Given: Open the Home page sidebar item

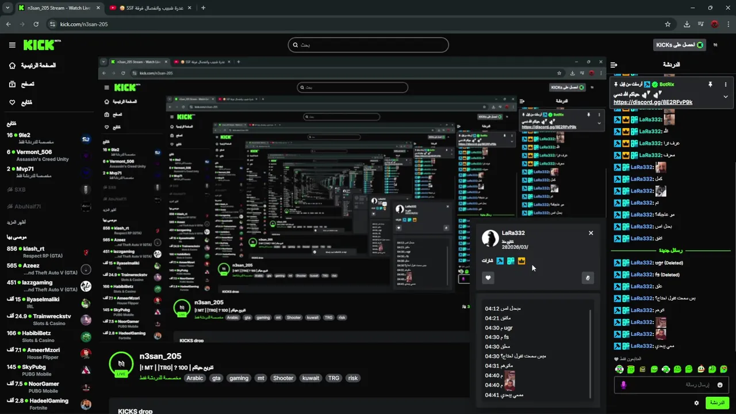Looking at the screenshot, I should click(32, 66).
